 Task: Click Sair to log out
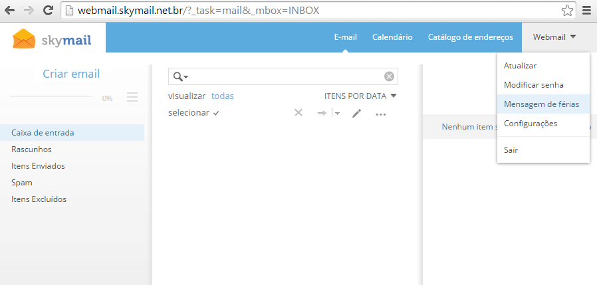point(543,150)
